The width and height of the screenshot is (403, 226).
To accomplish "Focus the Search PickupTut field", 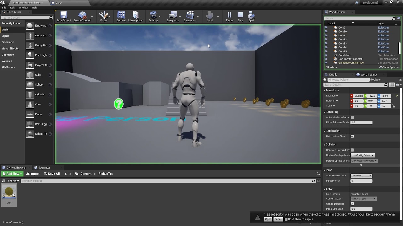I will 168,181.
